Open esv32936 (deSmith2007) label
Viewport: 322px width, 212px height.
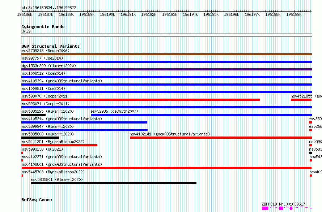pos(114,111)
